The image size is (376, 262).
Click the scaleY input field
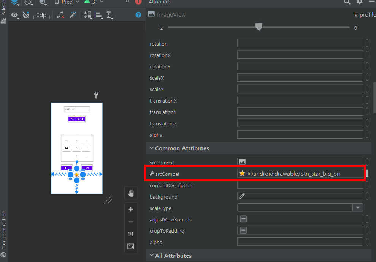300,89
